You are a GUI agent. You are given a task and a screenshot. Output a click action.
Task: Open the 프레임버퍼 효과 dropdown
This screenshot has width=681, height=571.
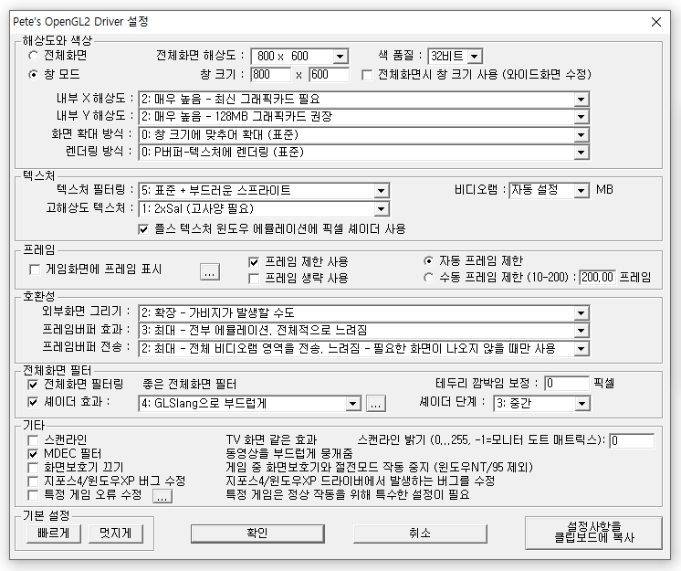pos(364,331)
